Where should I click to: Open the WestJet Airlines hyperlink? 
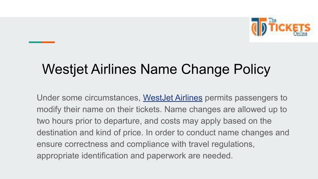point(173,98)
